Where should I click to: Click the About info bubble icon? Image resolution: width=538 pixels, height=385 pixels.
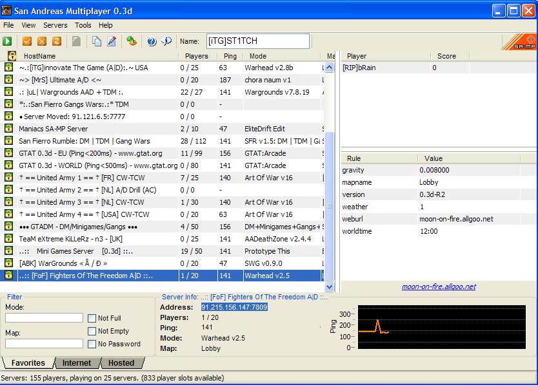tap(166, 41)
